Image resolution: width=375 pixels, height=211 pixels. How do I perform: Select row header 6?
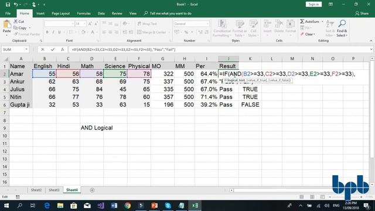click(x=5, y=105)
